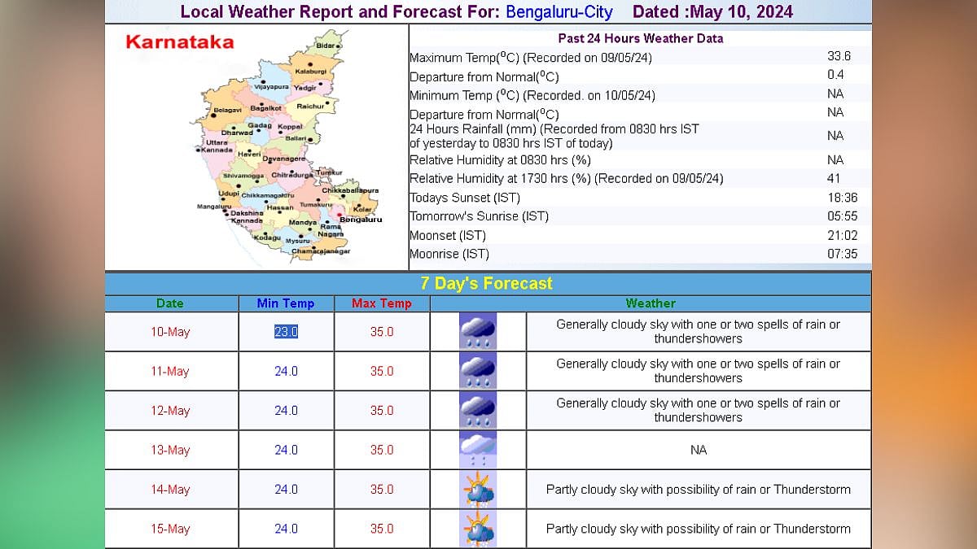
Task: Click the sun-and-storm icon for 14-May
Action: tap(478, 489)
